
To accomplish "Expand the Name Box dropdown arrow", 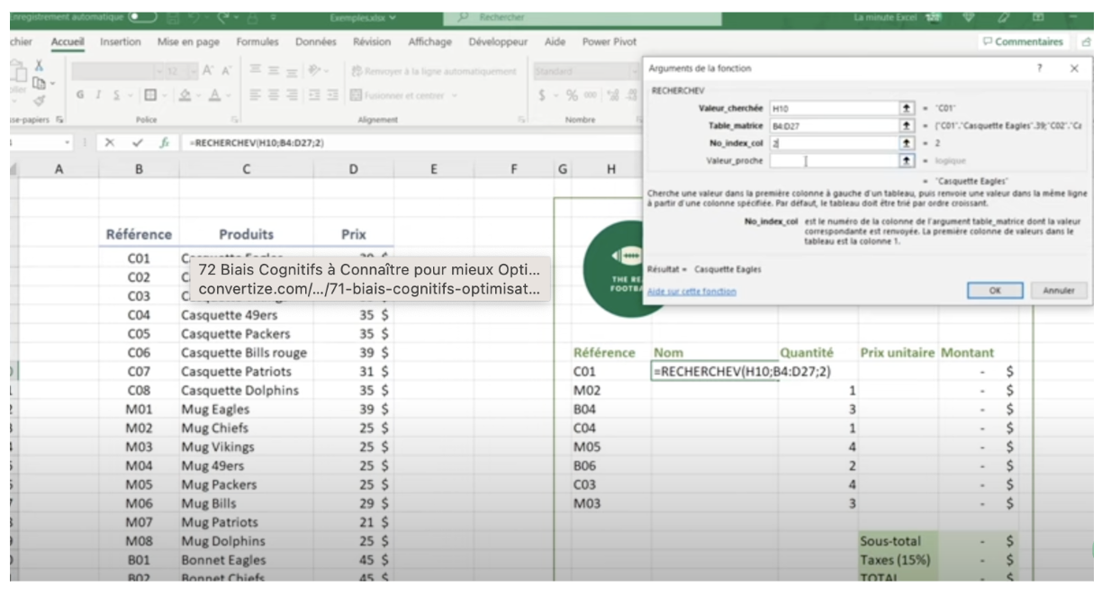I will point(68,143).
